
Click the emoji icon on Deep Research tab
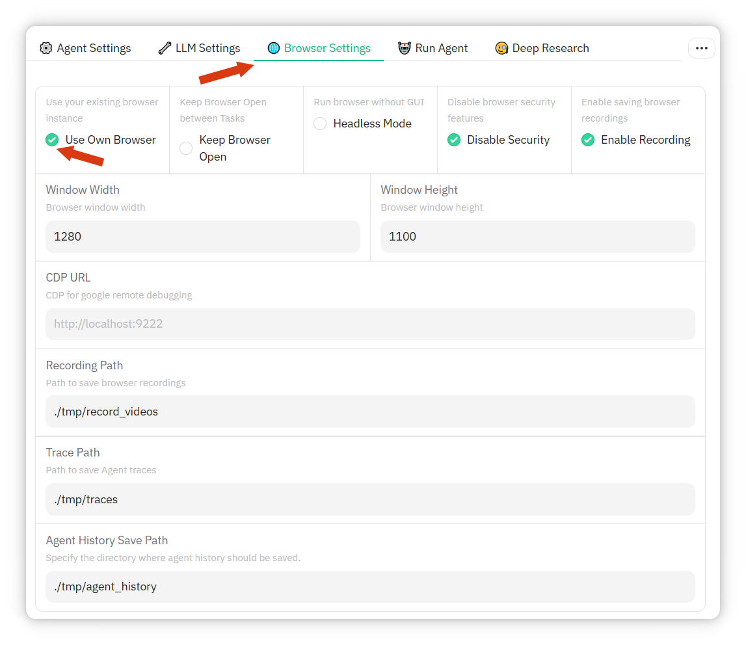pos(501,48)
